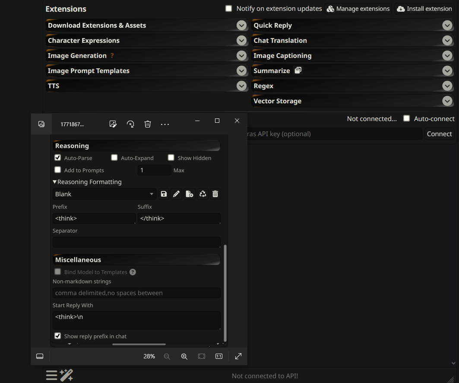This screenshot has width=459, height=383.
Task: Tick the Auto-Expand checkbox
Action: click(114, 158)
